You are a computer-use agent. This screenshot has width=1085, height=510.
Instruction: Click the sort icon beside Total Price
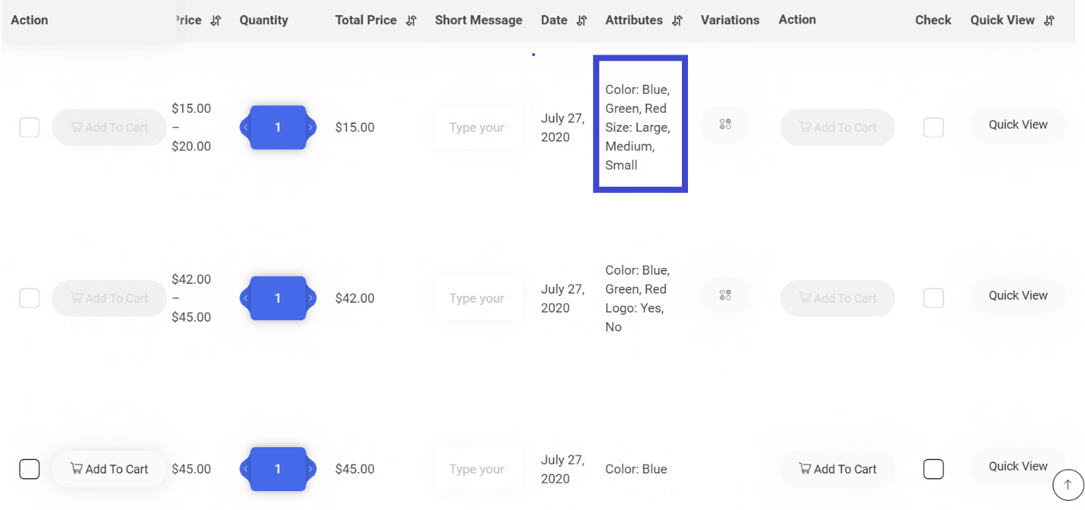pos(411,20)
